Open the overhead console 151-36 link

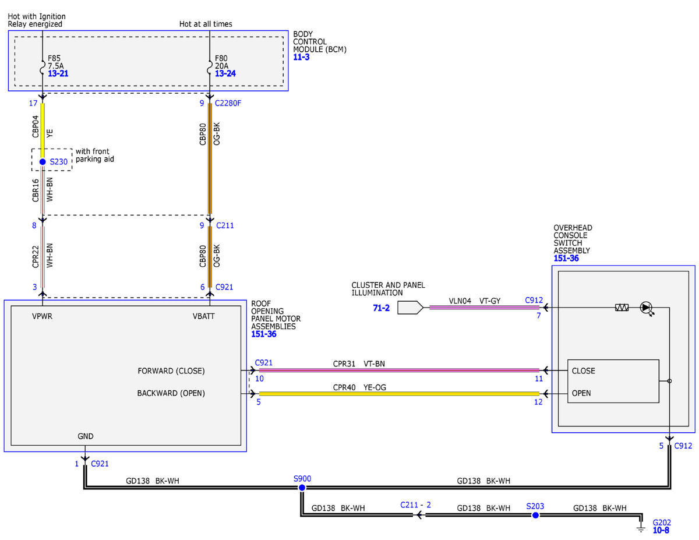[566, 259]
